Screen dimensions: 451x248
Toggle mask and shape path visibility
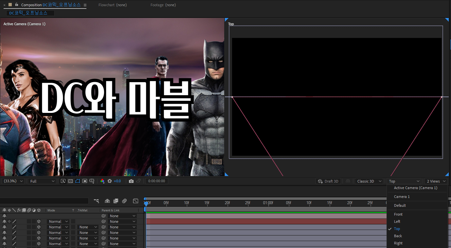(78, 181)
